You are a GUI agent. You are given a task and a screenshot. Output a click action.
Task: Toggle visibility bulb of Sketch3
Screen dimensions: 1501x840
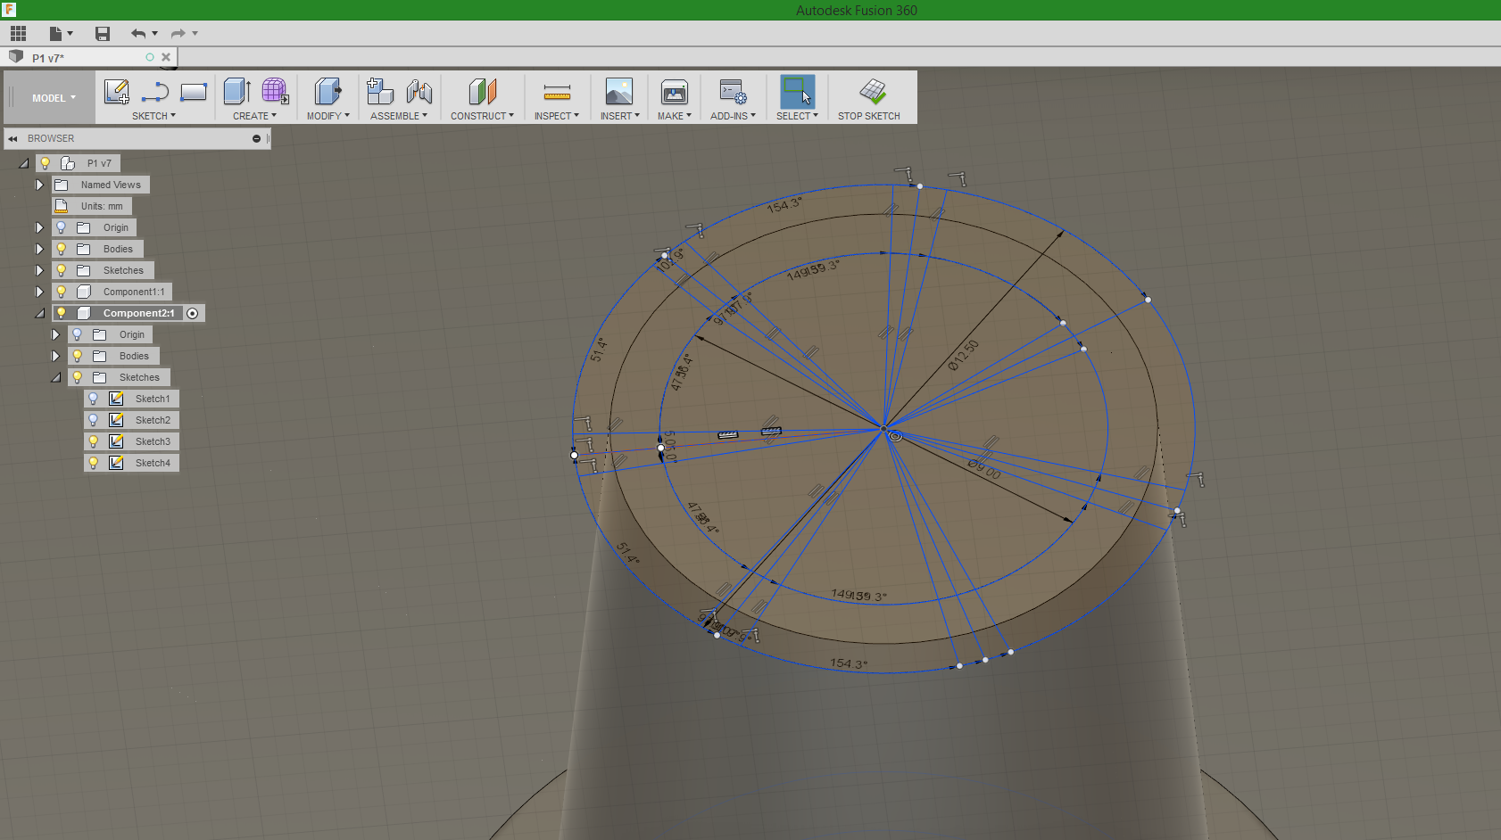pyautogui.click(x=93, y=441)
